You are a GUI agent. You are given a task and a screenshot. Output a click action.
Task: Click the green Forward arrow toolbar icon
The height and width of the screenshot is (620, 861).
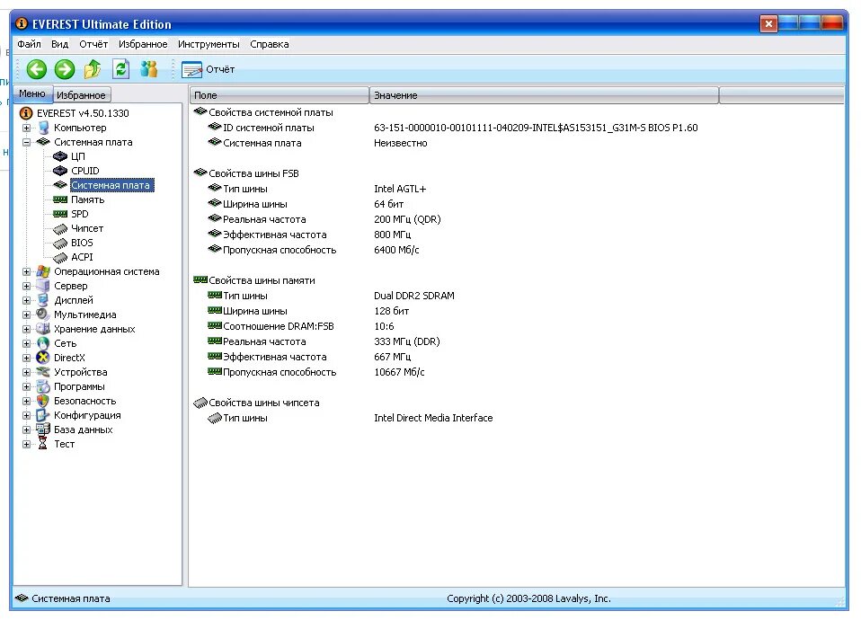(65, 69)
